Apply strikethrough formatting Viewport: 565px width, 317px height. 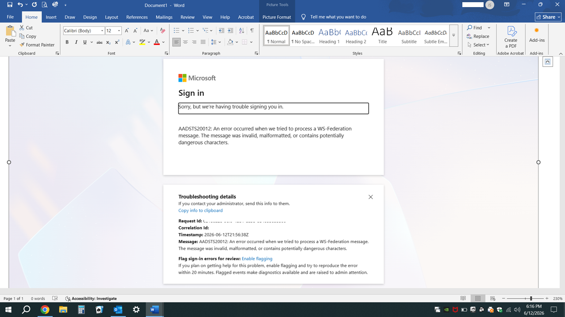[x=100, y=42]
